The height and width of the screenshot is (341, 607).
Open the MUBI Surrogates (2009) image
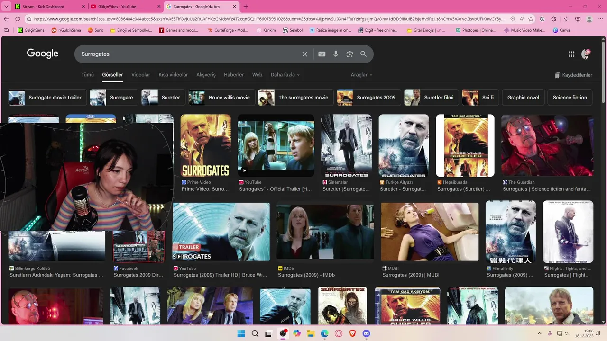430,232
